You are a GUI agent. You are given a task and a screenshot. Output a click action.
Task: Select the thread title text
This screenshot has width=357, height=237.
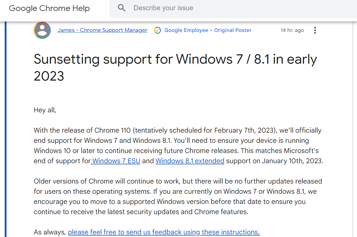point(175,59)
